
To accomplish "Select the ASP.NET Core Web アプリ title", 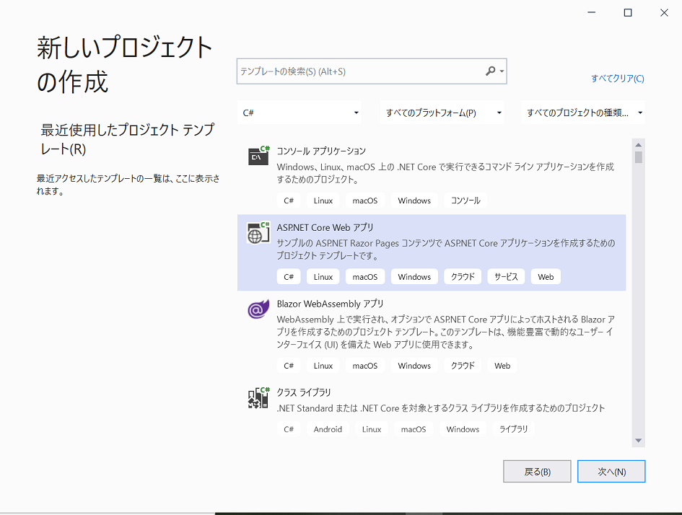I will (x=325, y=227).
